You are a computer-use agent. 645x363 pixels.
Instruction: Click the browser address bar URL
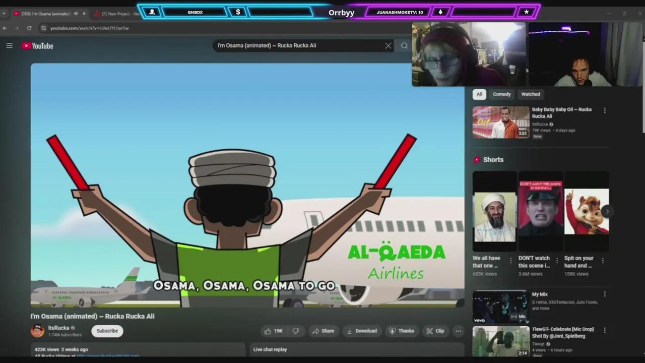[x=90, y=28]
